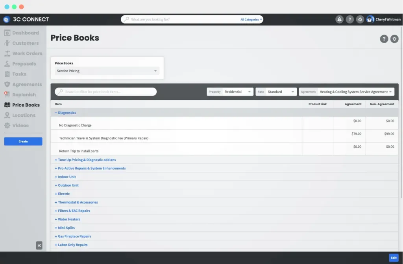Expand Labor Only Repairs category
Image resolution: width=403 pixels, height=264 pixels.
tap(71, 245)
